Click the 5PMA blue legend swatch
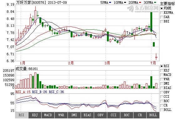 coord(110,2)
